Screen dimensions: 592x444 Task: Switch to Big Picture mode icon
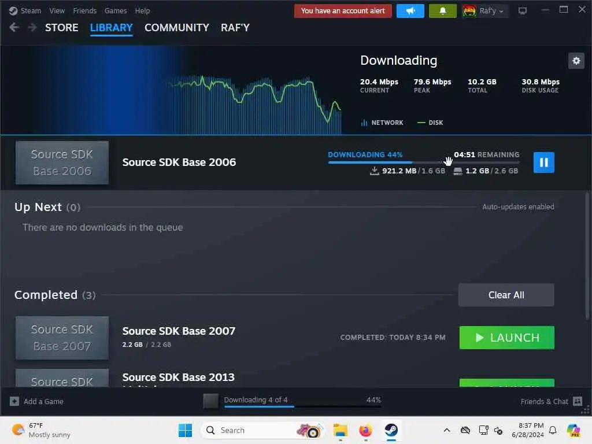(523, 11)
